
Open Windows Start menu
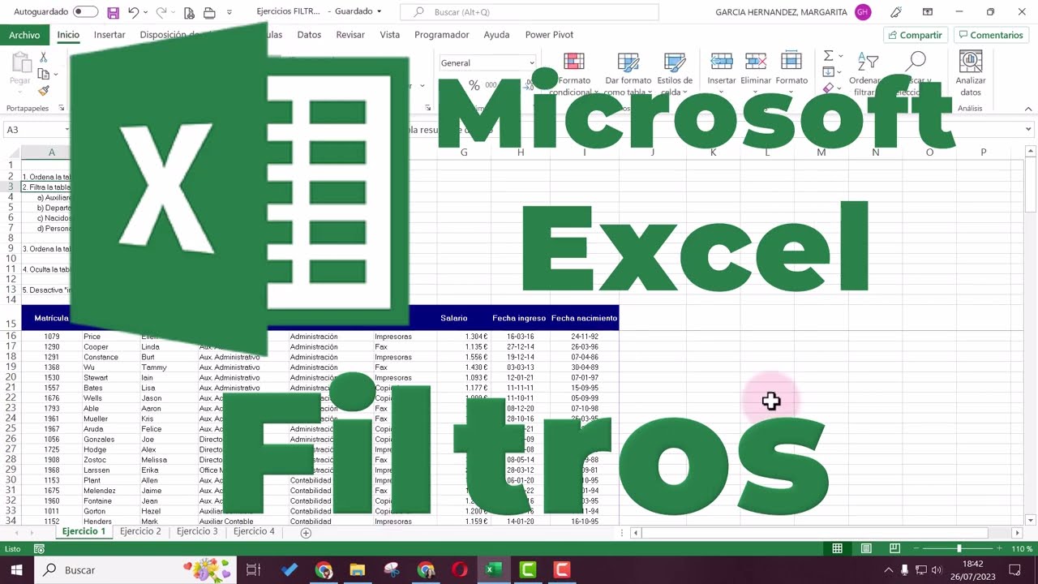[16, 570]
